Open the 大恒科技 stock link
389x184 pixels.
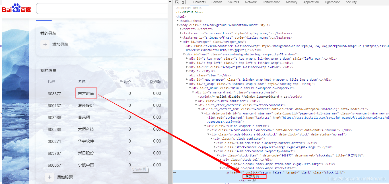point(86,129)
